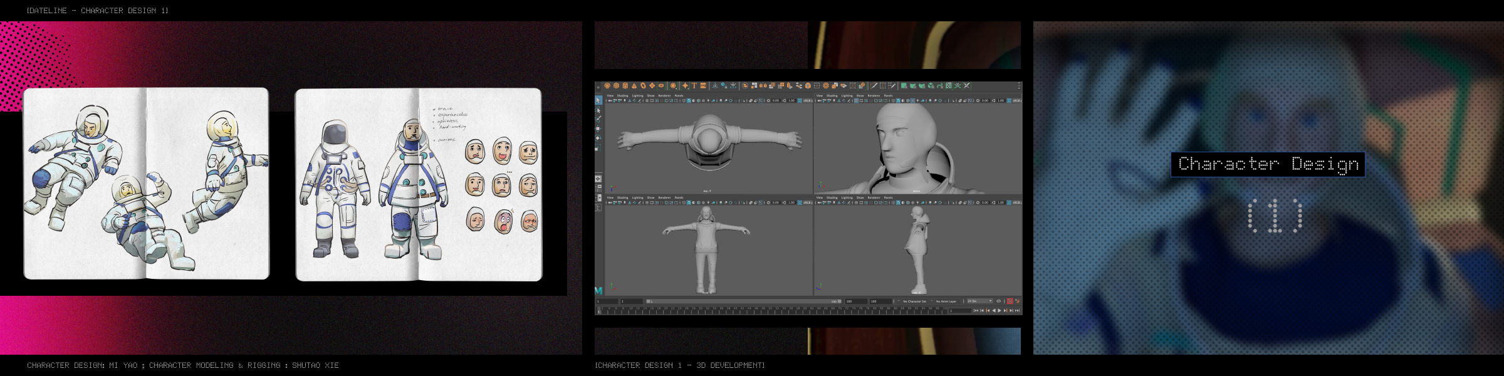Click the polygon sphere shelf icon
1504x376 pixels.
607,85
